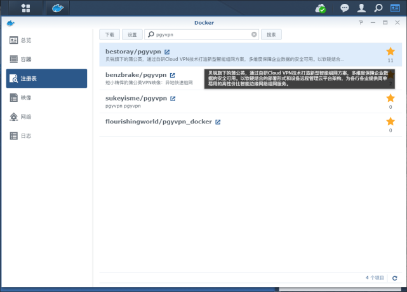Open external link for sukeyisme/pgyvpn
The image size is (407, 292).
click(x=173, y=99)
